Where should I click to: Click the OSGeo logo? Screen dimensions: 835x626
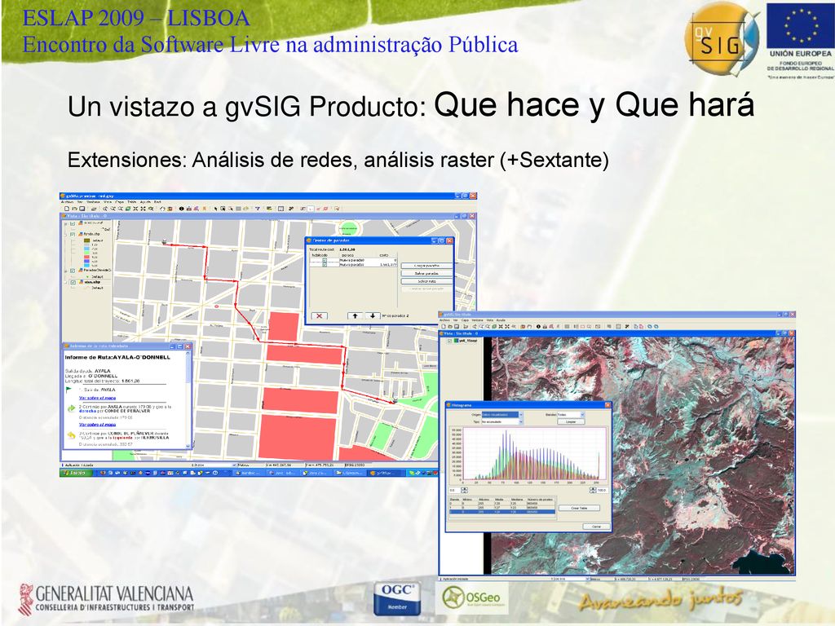471,597
